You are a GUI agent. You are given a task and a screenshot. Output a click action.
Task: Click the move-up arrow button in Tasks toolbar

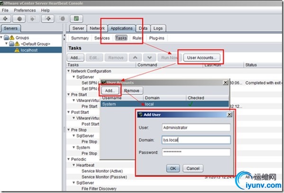click(135, 58)
